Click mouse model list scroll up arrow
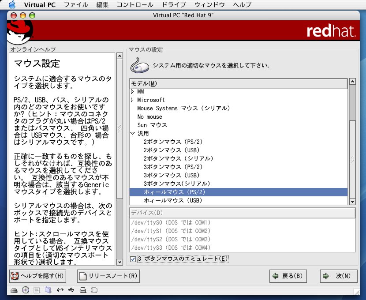 352,82
